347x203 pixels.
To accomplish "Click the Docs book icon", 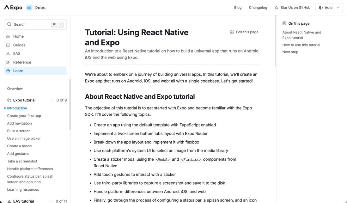I will click(x=29, y=8).
